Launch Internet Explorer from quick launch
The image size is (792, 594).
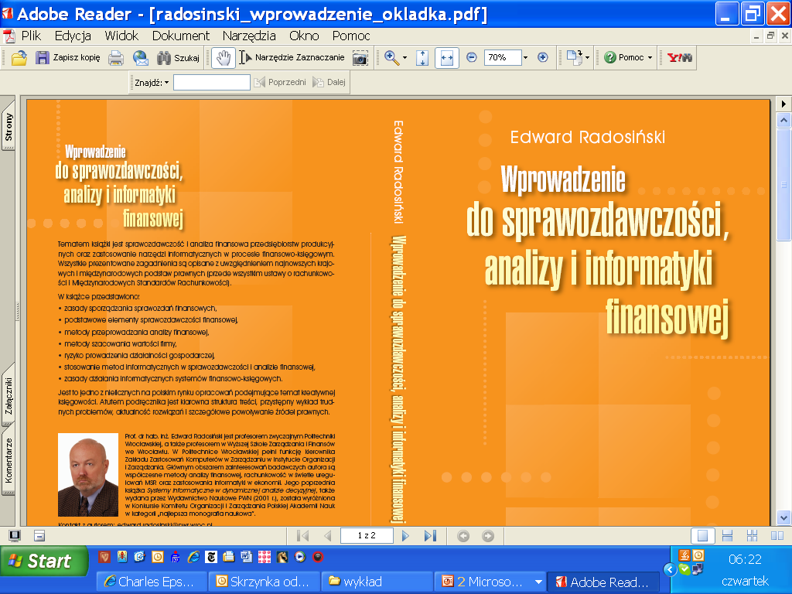coord(193,557)
